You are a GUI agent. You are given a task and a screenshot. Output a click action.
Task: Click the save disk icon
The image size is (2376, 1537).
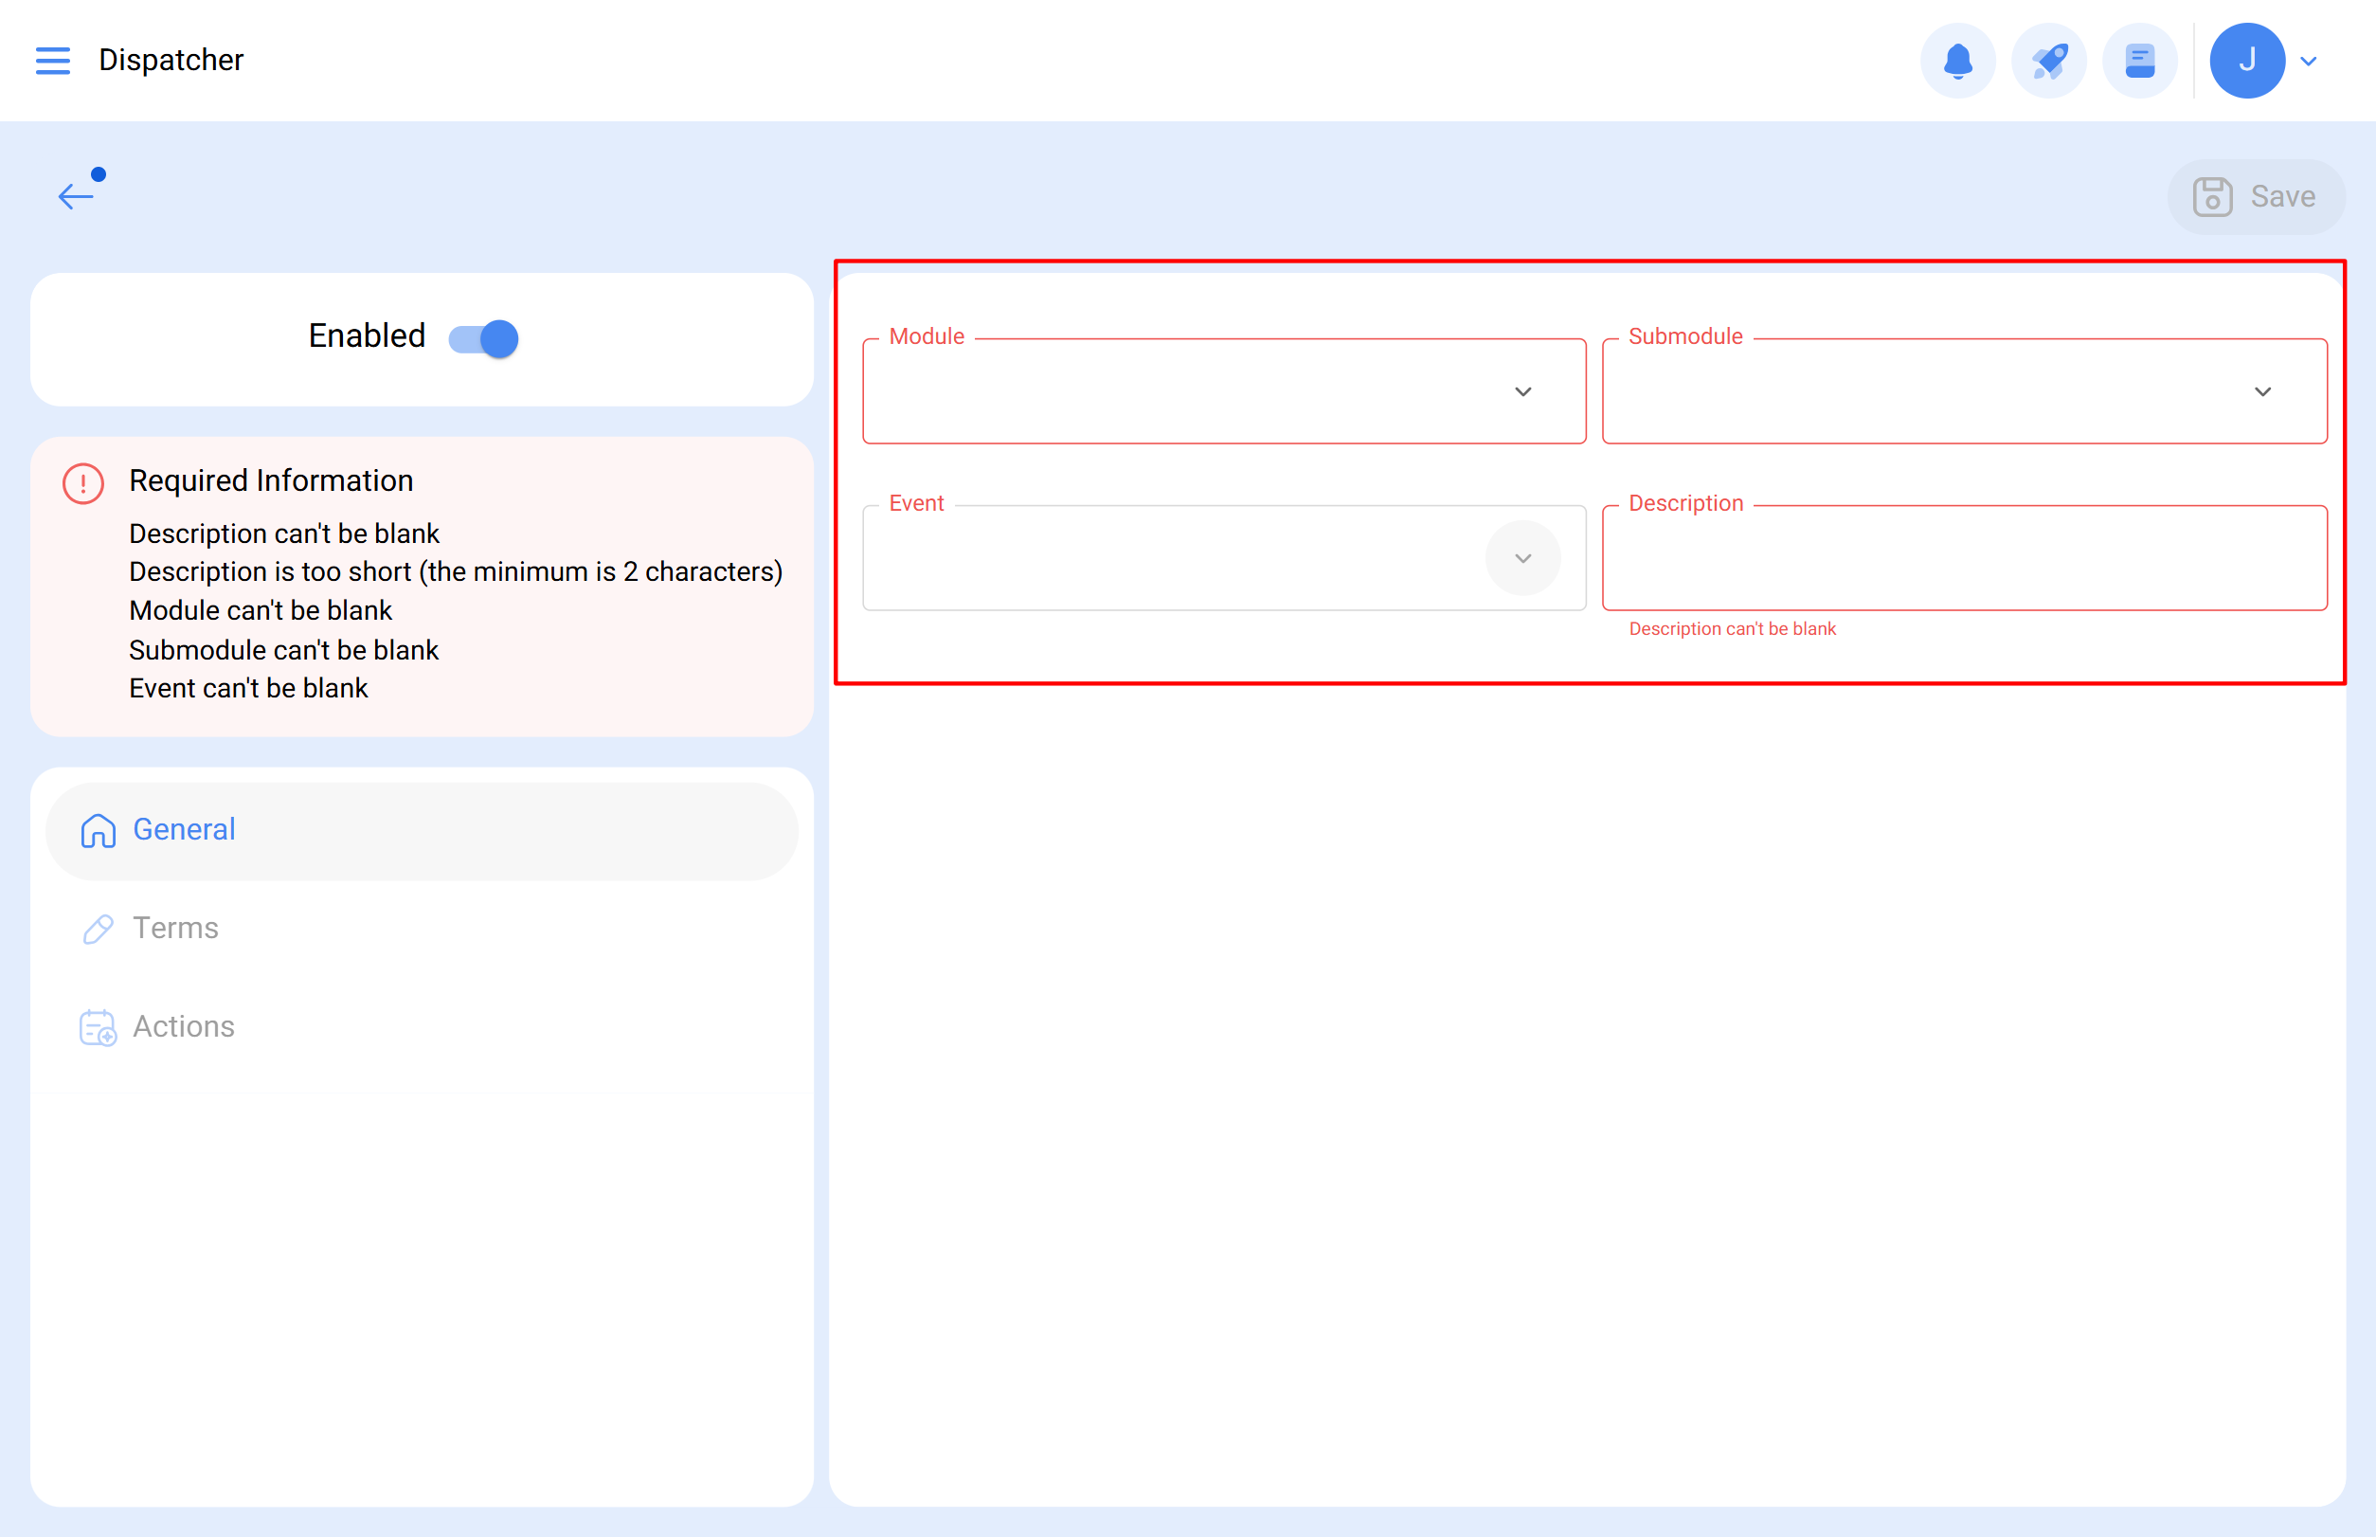click(x=2211, y=196)
